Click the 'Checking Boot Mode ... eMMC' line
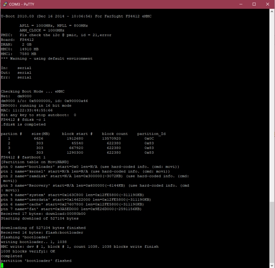This screenshot has width=275, height=268. coord(33,91)
